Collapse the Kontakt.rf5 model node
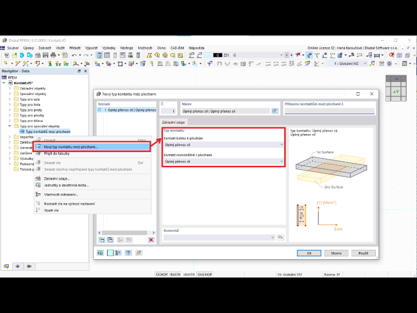The height and width of the screenshot is (313, 417). coord(4,83)
